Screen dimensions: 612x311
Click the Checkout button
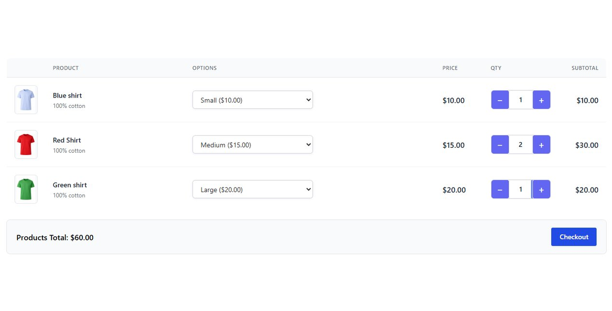[x=574, y=237]
